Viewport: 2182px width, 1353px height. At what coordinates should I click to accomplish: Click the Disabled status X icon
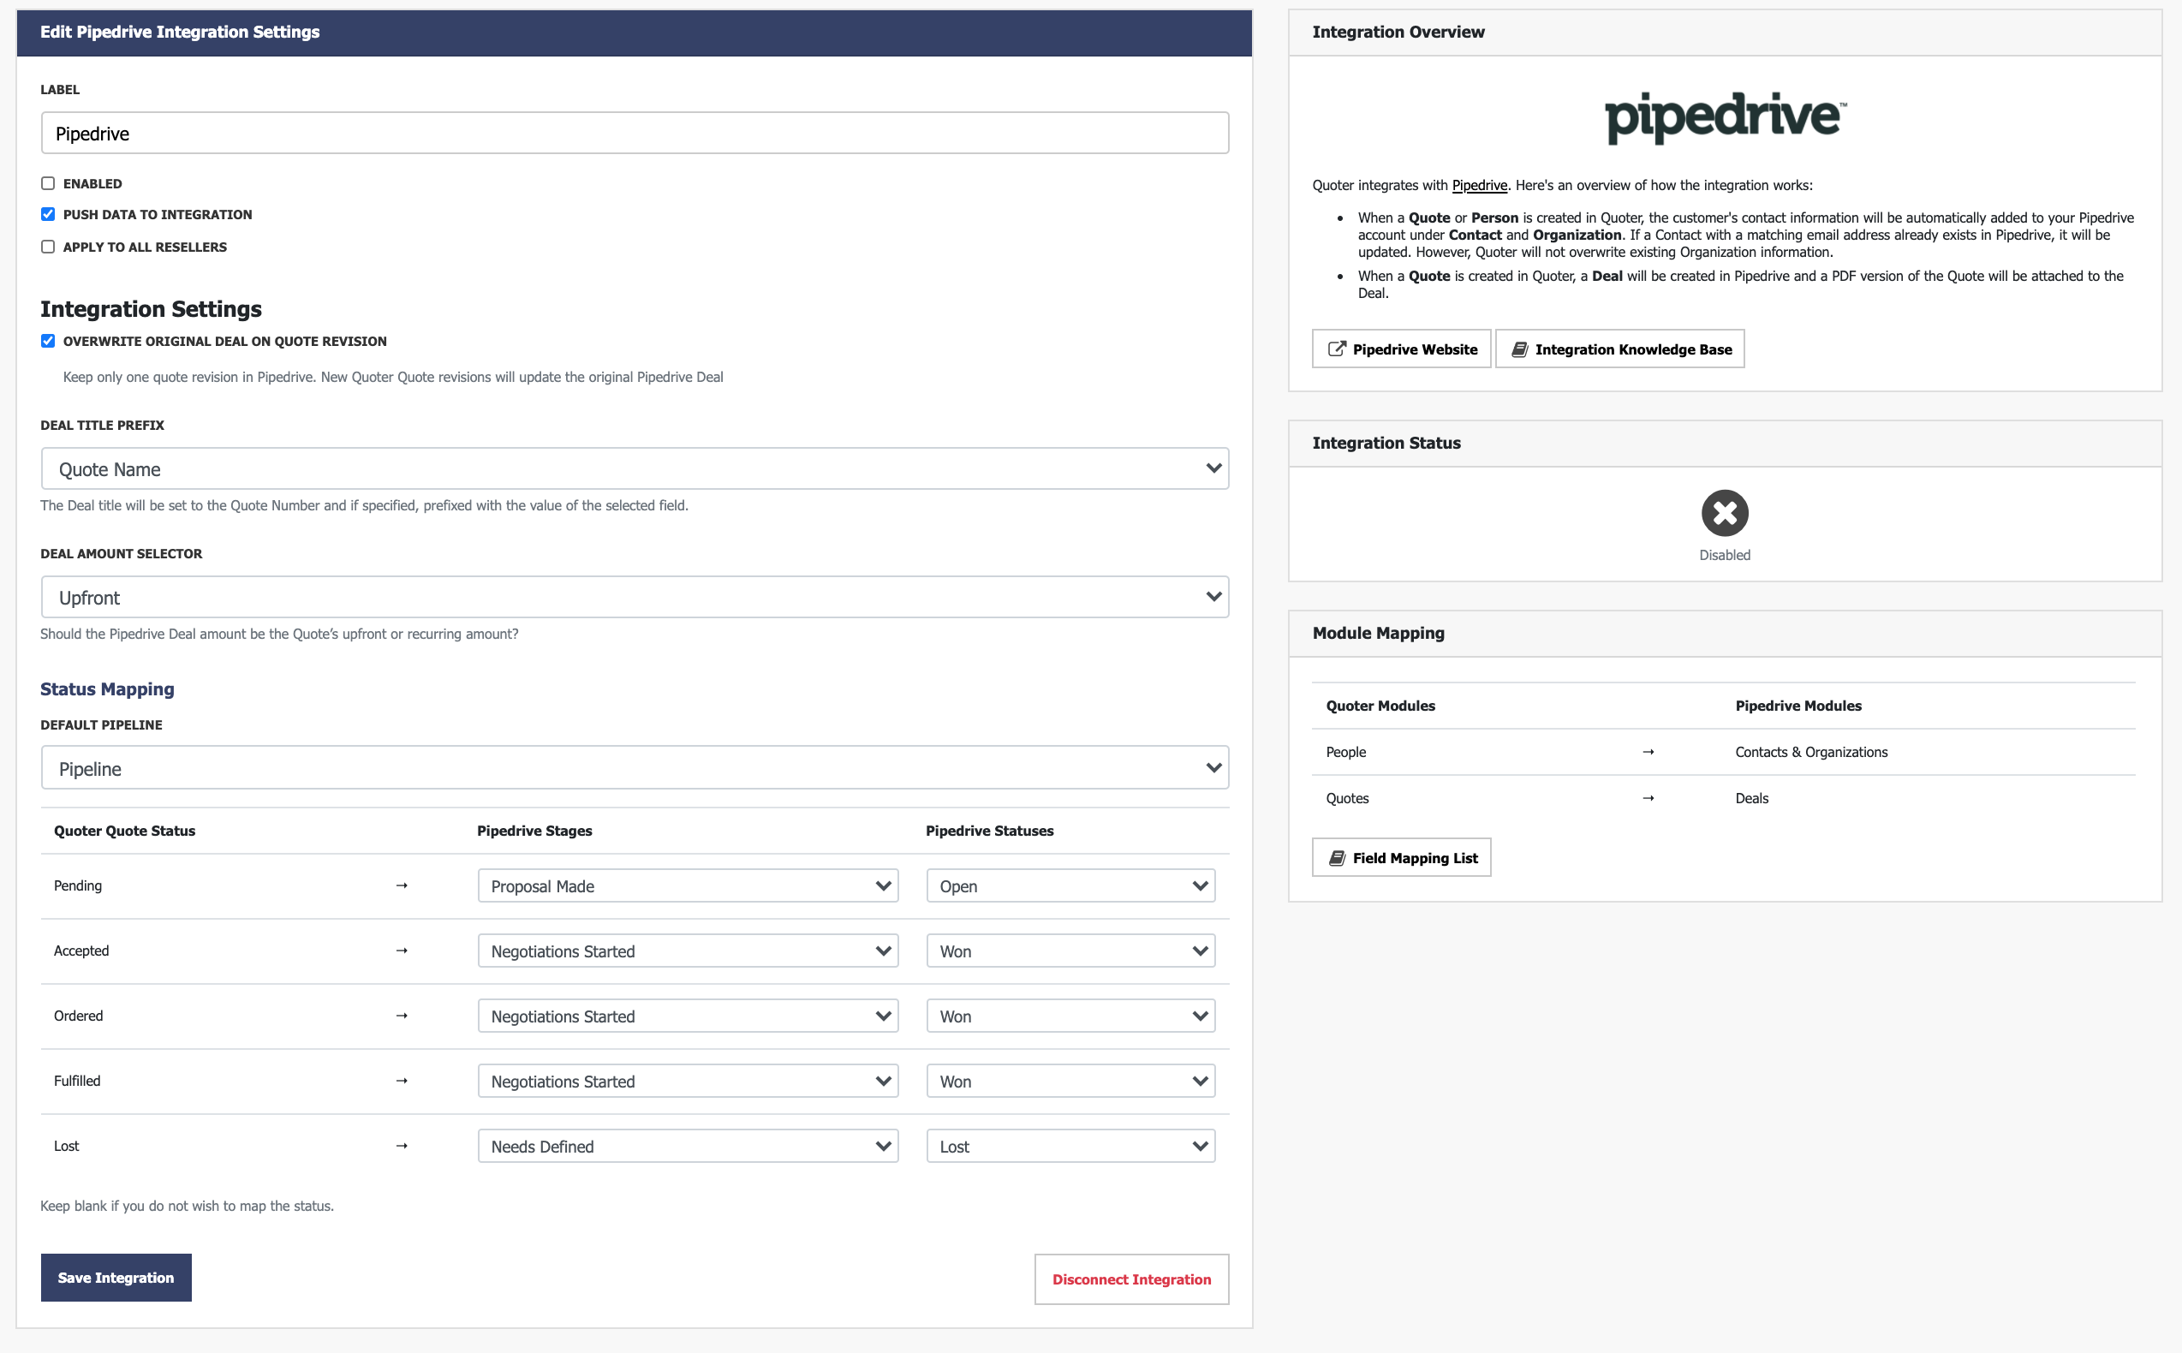pyautogui.click(x=1724, y=513)
